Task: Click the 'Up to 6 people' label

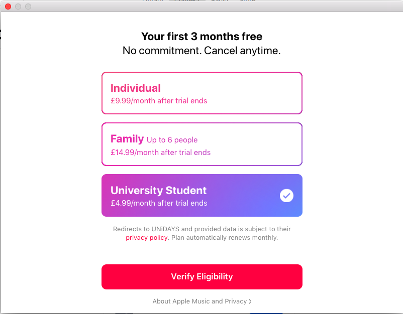Action: tap(172, 140)
